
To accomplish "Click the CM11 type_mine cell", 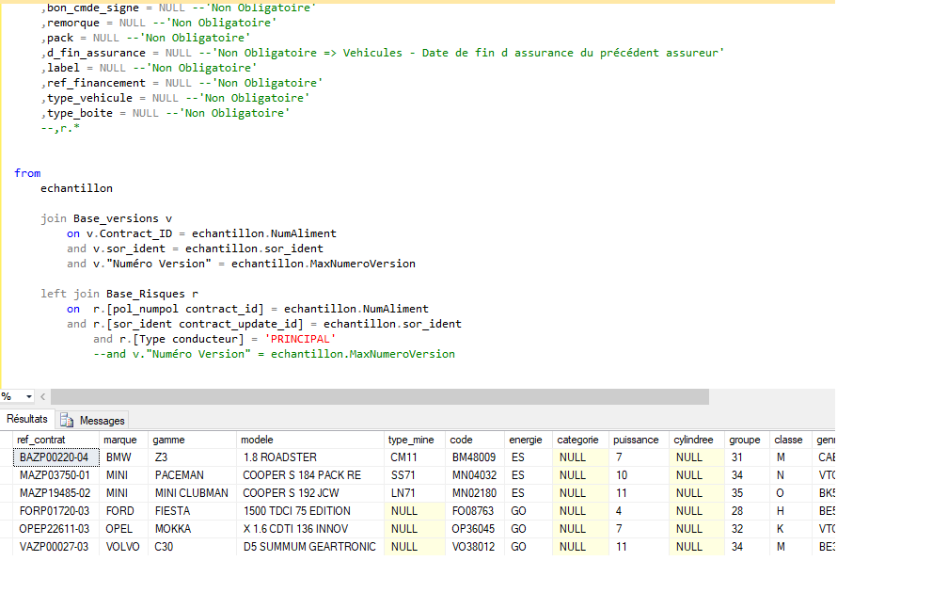I will pyautogui.click(x=414, y=457).
